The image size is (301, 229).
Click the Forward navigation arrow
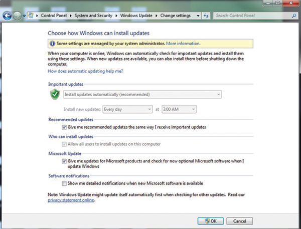coord(17,16)
